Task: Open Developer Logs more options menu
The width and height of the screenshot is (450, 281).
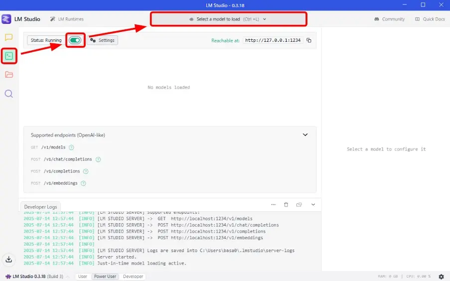Action: tap(273, 205)
